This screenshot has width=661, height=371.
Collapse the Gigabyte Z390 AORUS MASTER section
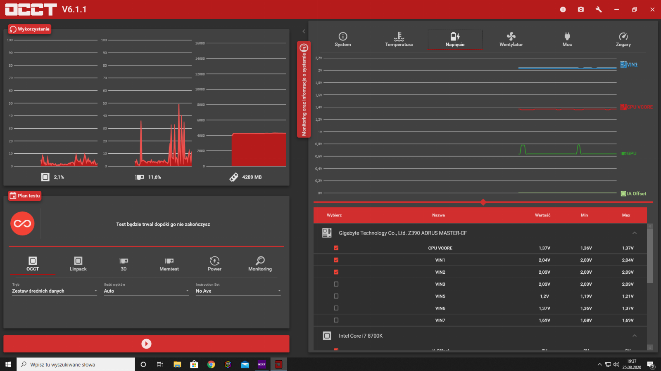tap(634, 233)
